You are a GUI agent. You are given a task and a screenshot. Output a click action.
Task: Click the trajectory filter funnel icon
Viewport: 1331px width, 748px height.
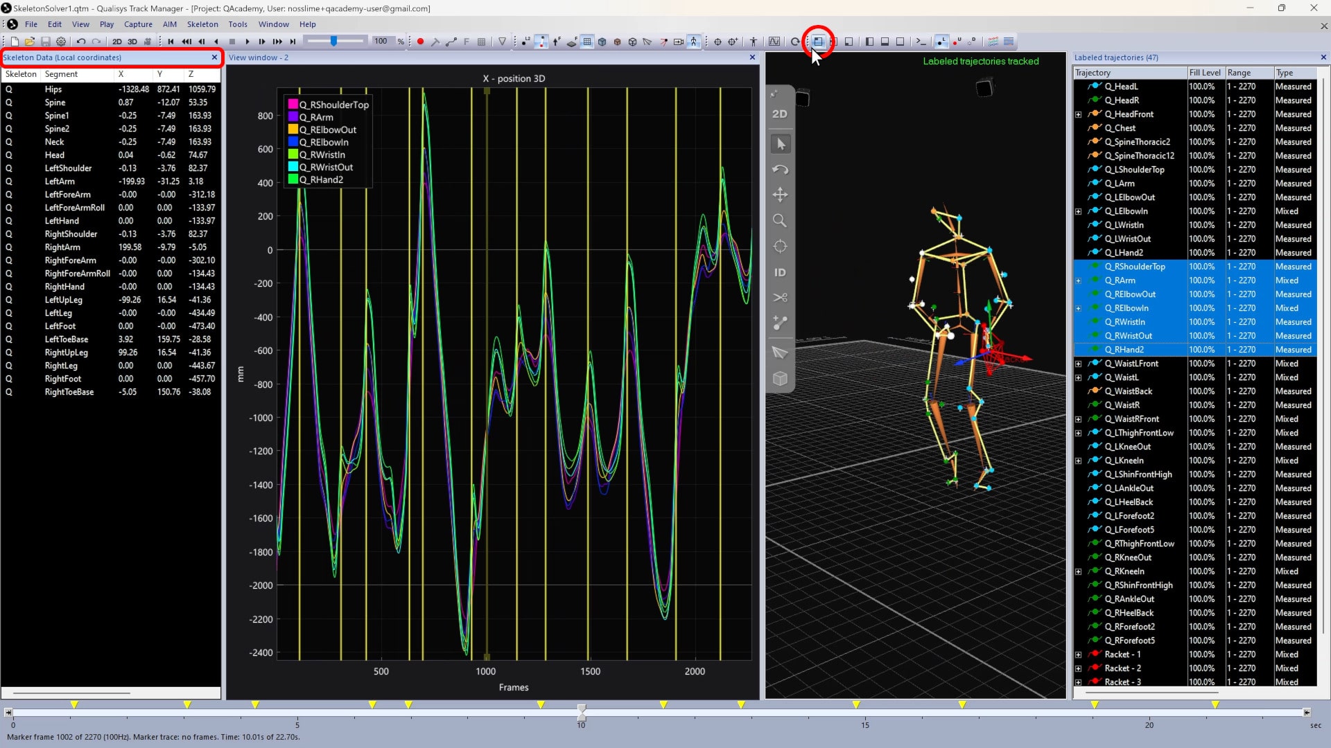point(503,42)
